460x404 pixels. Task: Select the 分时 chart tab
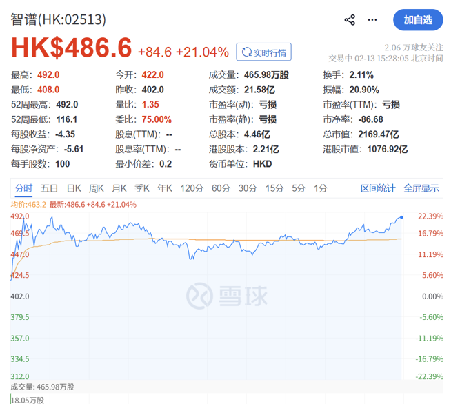point(23,188)
